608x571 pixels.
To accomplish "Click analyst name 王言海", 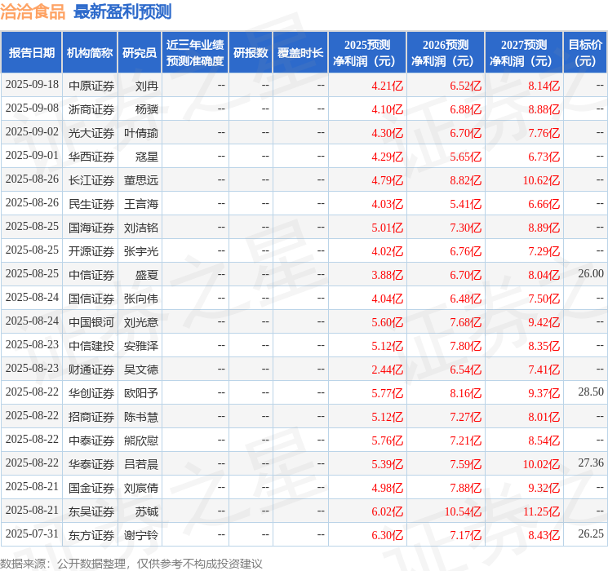I will coord(141,204).
